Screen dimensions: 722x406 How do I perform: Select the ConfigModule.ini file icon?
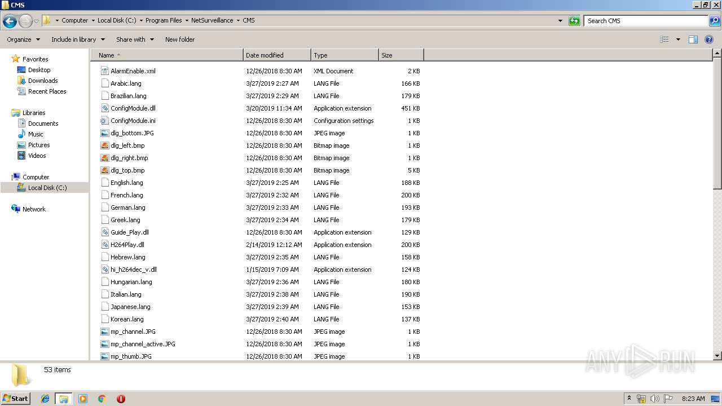tap(104, 121)
